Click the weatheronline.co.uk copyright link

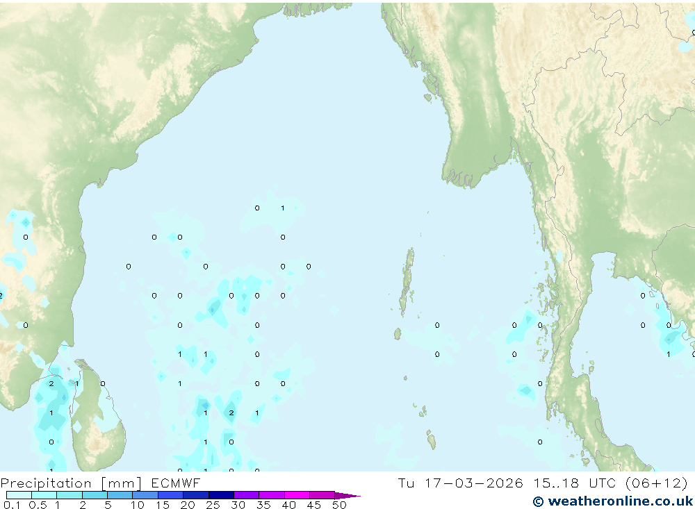(613, 501)
